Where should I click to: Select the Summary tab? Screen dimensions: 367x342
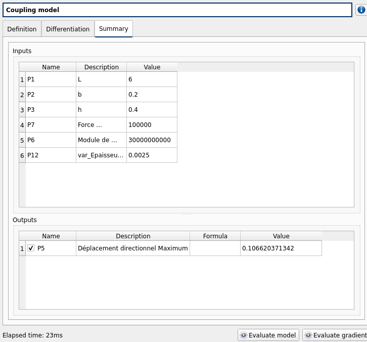113,29
